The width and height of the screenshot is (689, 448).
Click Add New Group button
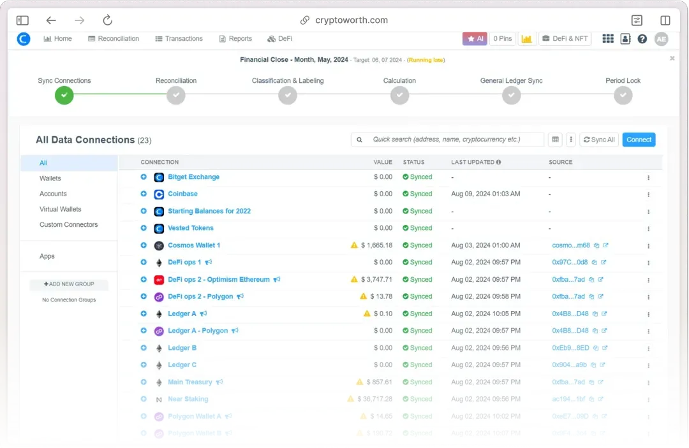tap(69, 284)
